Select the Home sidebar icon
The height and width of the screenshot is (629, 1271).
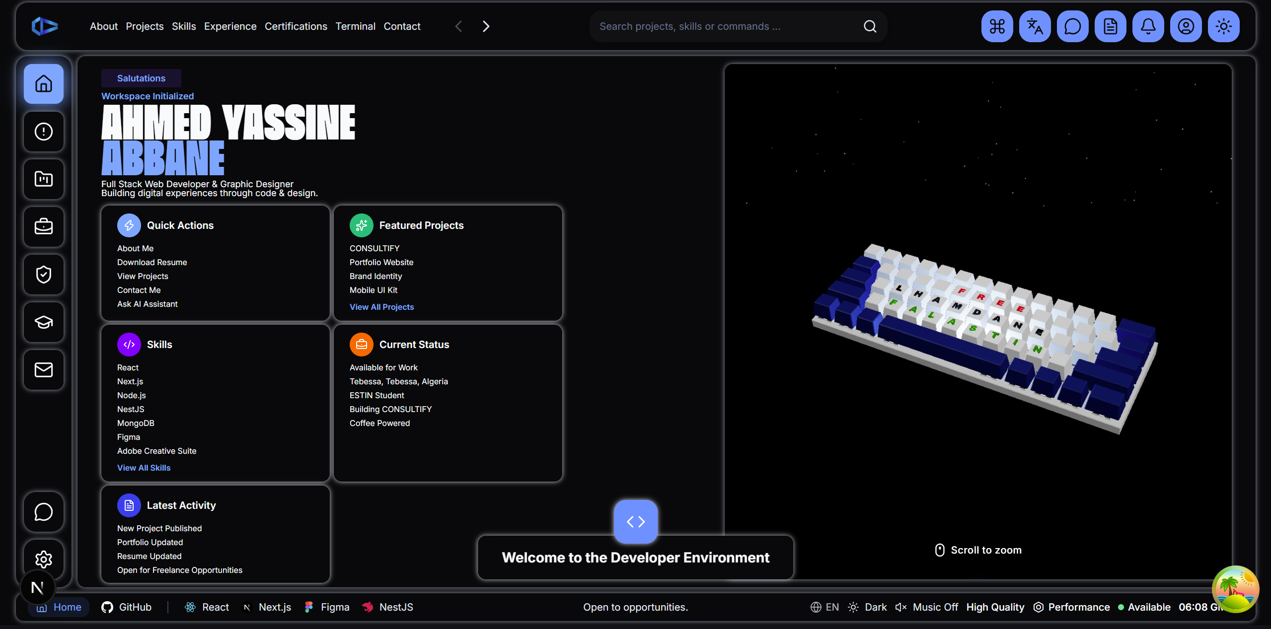click(44, 84)
